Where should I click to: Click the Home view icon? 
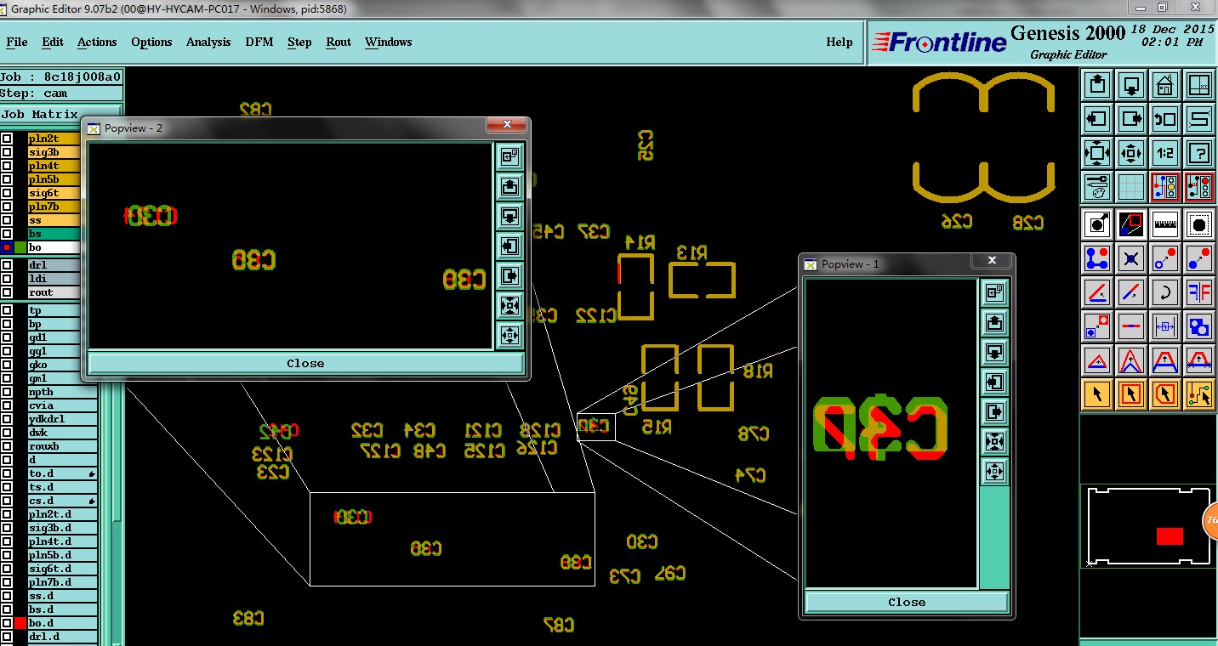(1165, 85)
